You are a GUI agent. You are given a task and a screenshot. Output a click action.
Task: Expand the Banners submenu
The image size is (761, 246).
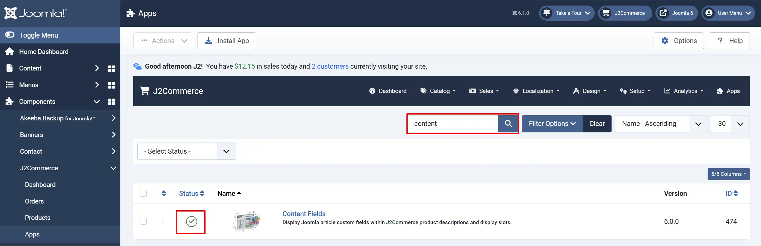coord(114,135)
